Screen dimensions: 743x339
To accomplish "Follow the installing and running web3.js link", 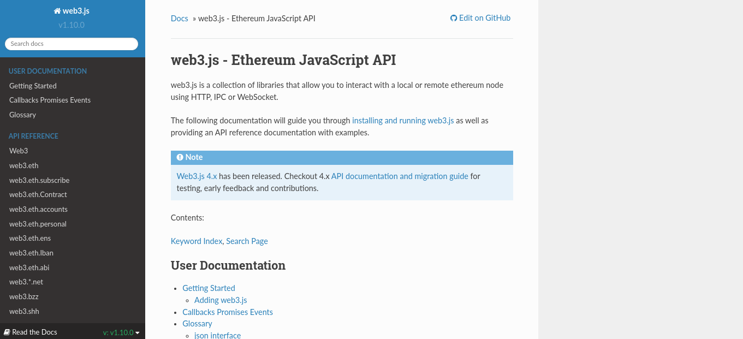I will pyautogui.click(x=403, y=120).
